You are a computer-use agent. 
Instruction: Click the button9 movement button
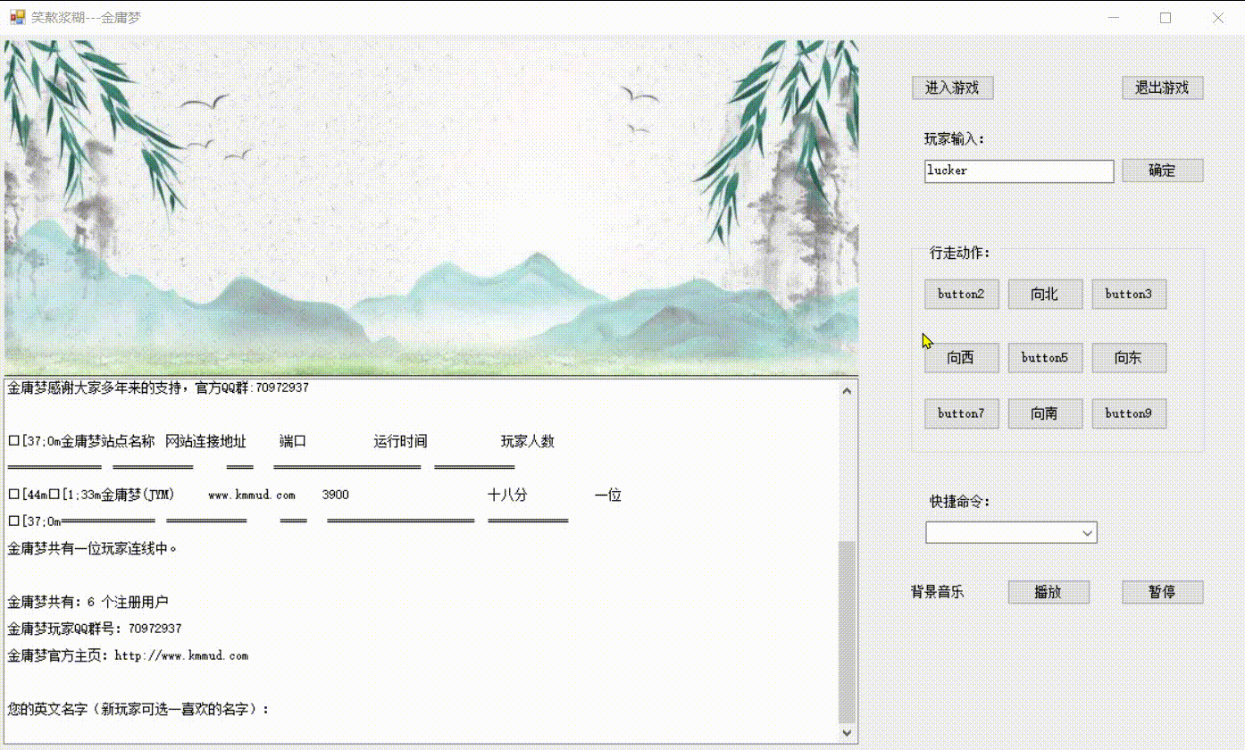[1129, 413]
